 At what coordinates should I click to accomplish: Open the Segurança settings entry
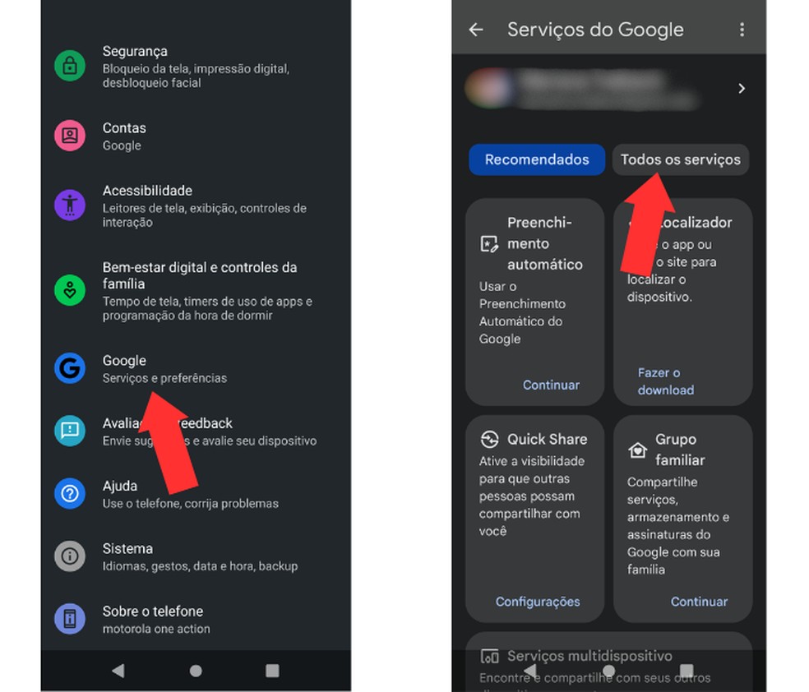196,66
